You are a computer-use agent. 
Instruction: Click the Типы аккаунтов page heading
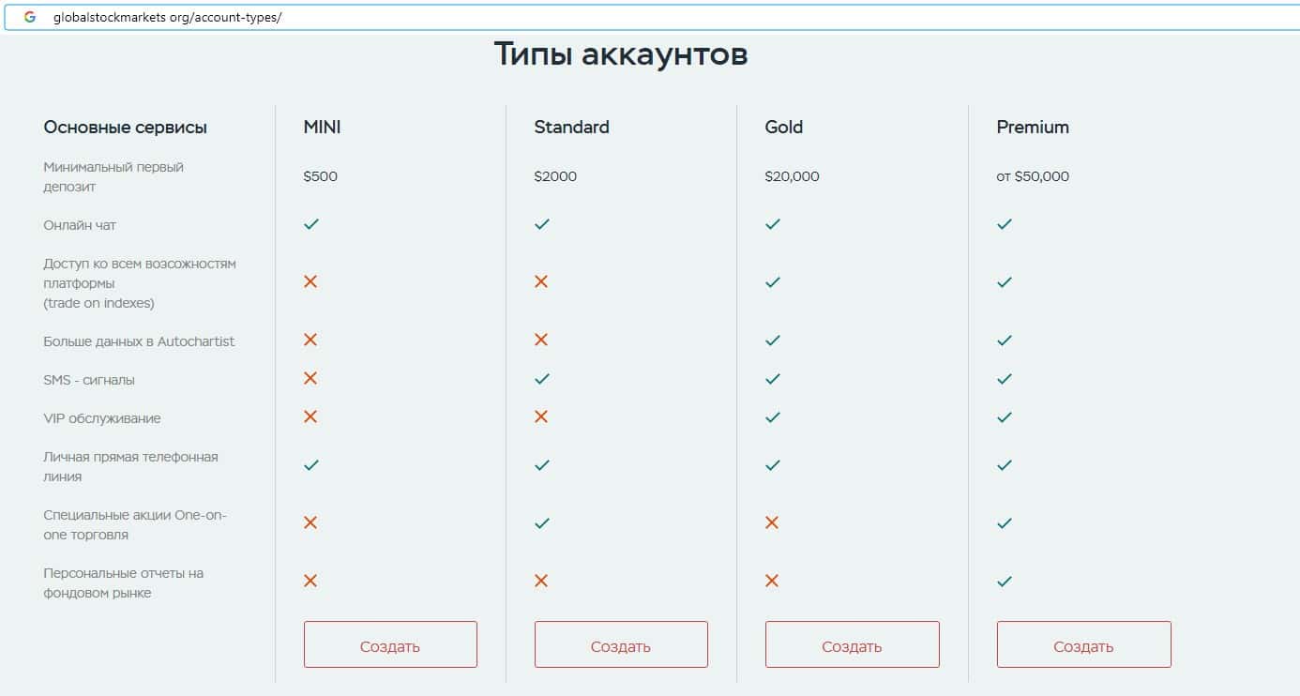(620, 54)
